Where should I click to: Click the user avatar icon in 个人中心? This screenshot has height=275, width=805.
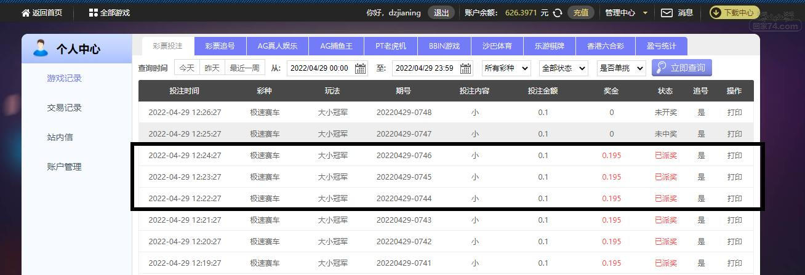coord(41,48)
